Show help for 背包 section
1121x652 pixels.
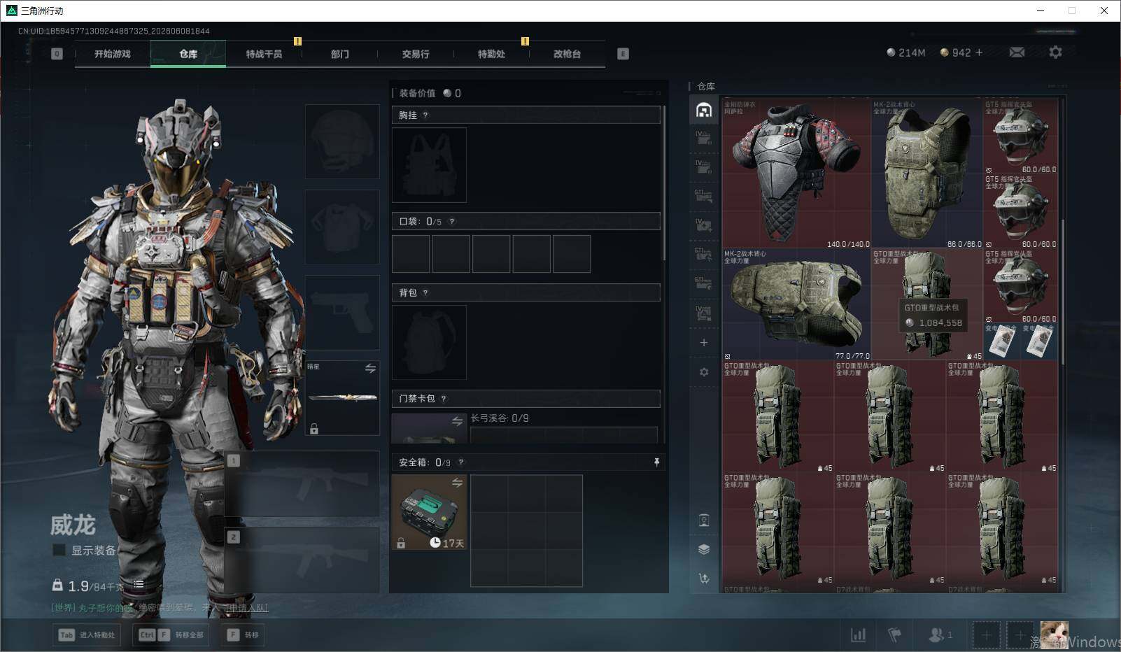point(425,293)
